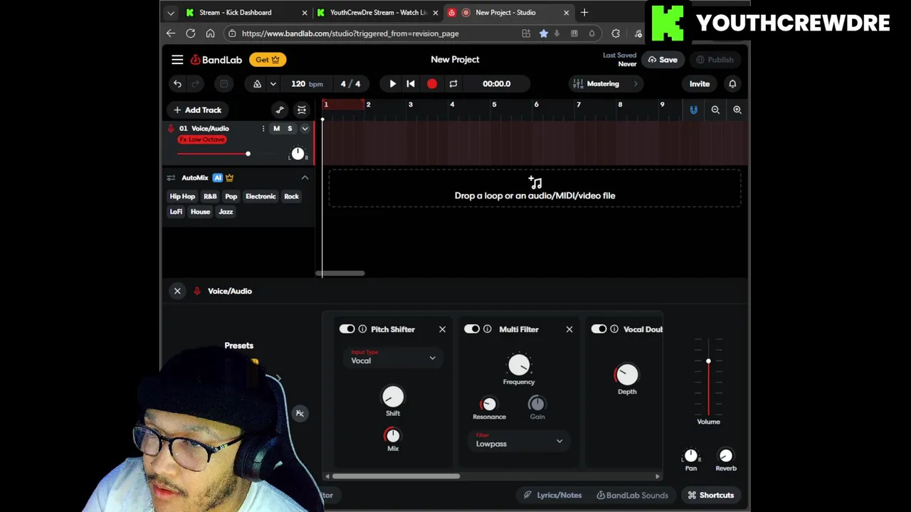Viewport: 911px width, 512px height.
Task: Click the Resonance knob
Action: pyautogui.click(x=489, y=404)
